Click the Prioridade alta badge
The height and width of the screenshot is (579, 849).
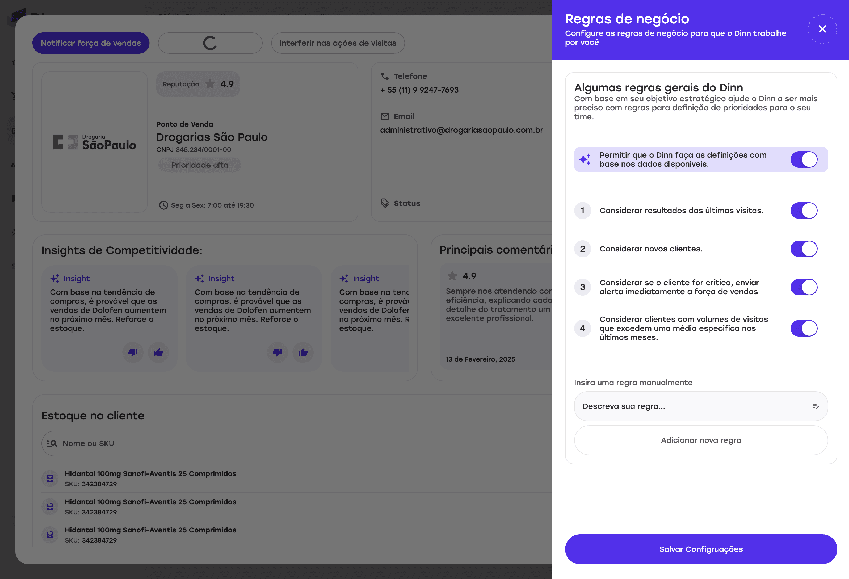point(199,165)
